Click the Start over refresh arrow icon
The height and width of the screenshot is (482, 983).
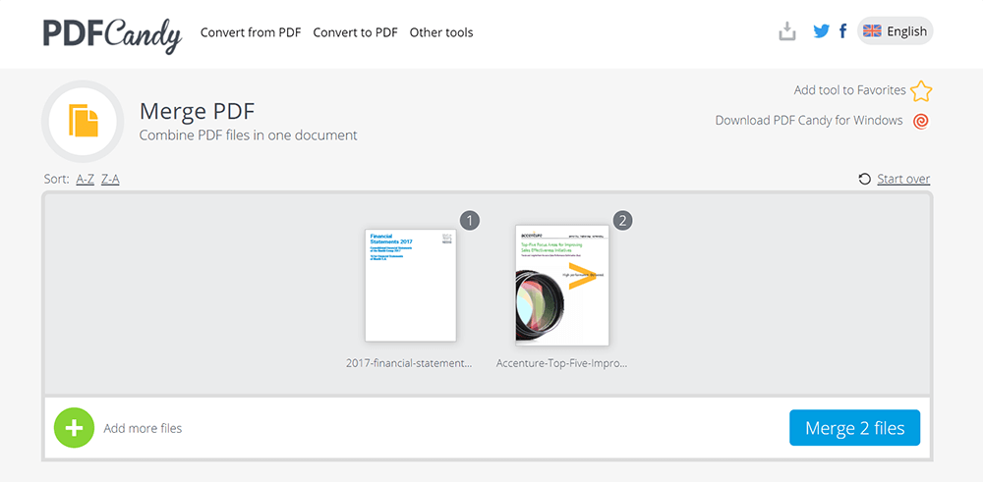(864, 179)
